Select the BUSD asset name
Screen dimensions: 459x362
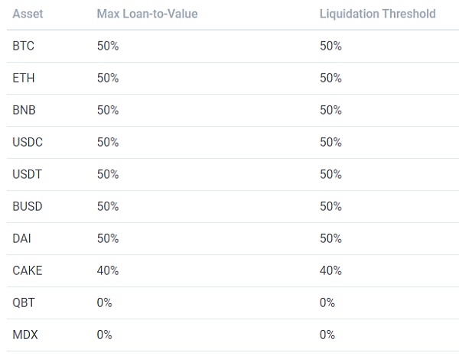tap(27, 206)
